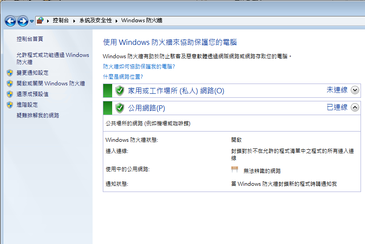Click 公用網路(P) section header
This screenshot has height=244, width=365.
coord(146,108)
